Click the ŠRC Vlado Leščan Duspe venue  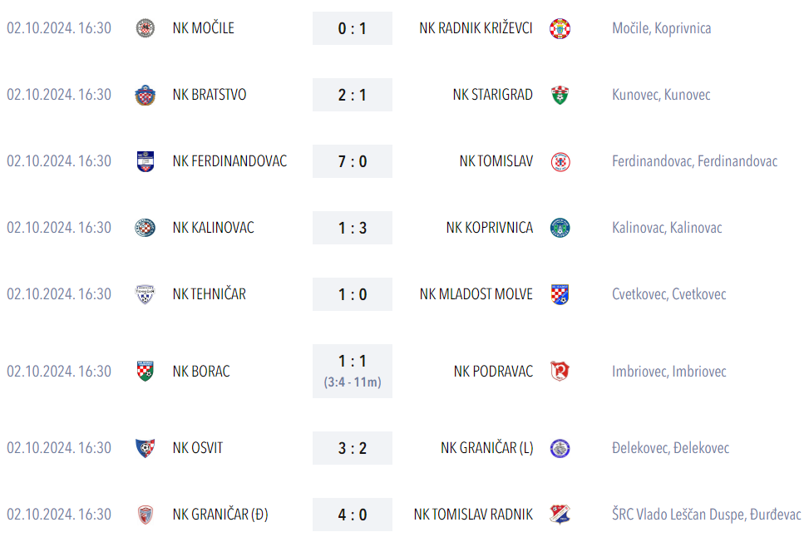click(x=706, y=515)
